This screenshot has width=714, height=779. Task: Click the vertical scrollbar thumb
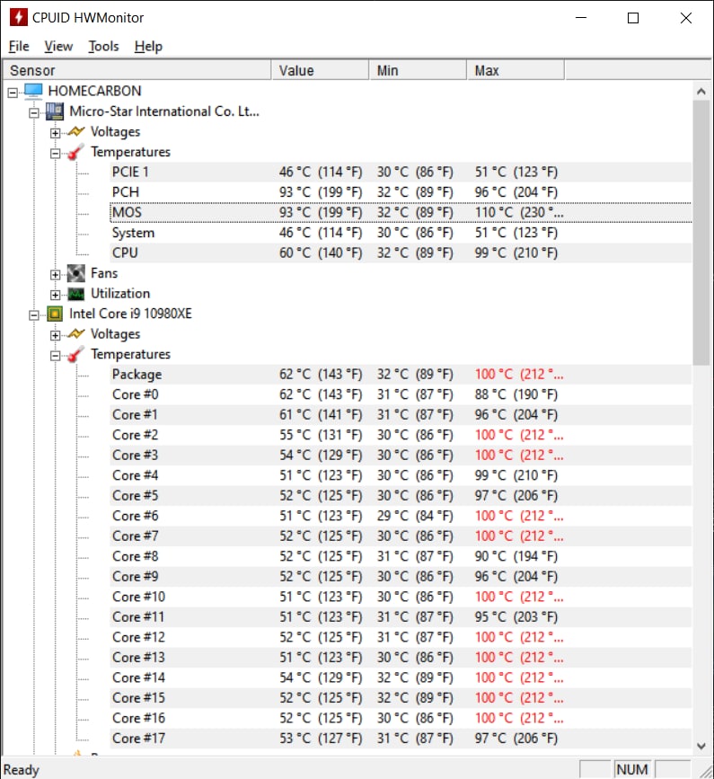[701, 233]
